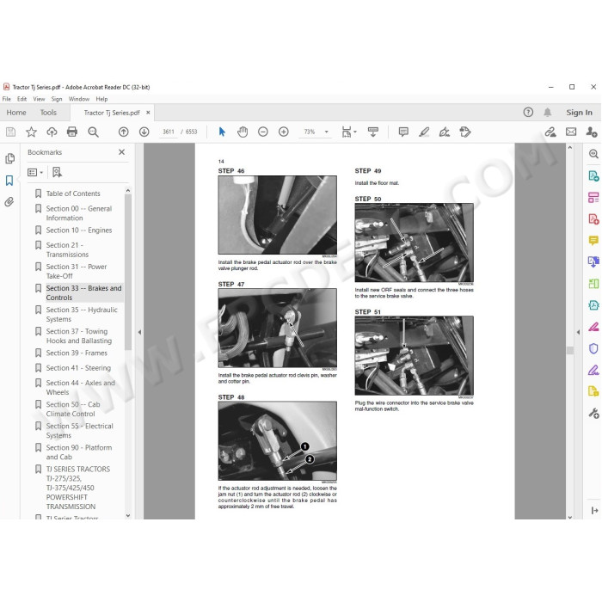The width and height of the screenshot is (602, 602).
Task: Zoom out with minus icon
Action: (263, 132)
